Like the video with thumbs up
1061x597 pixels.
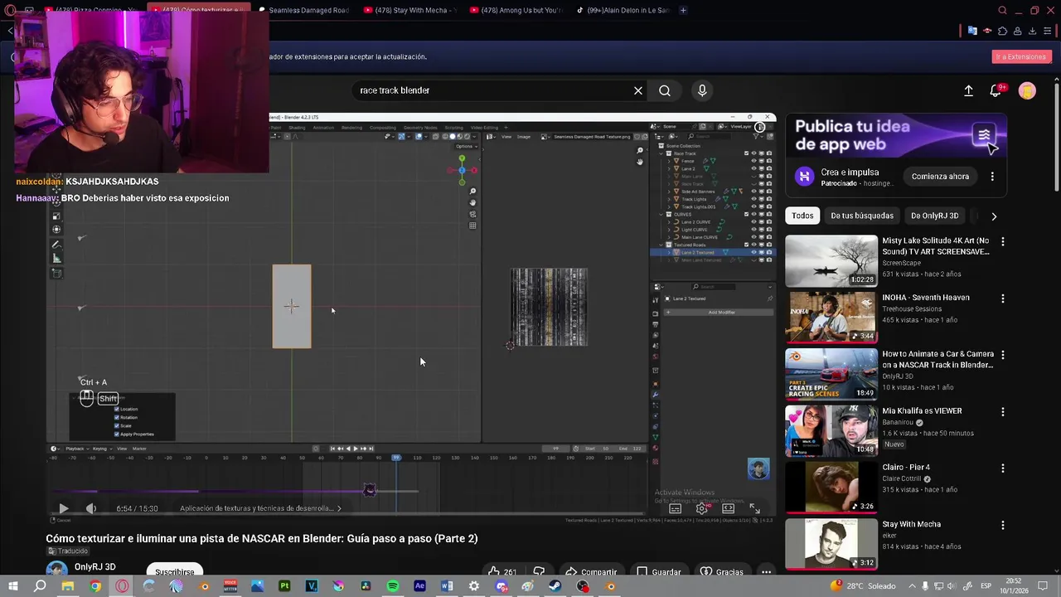[501, 571]
